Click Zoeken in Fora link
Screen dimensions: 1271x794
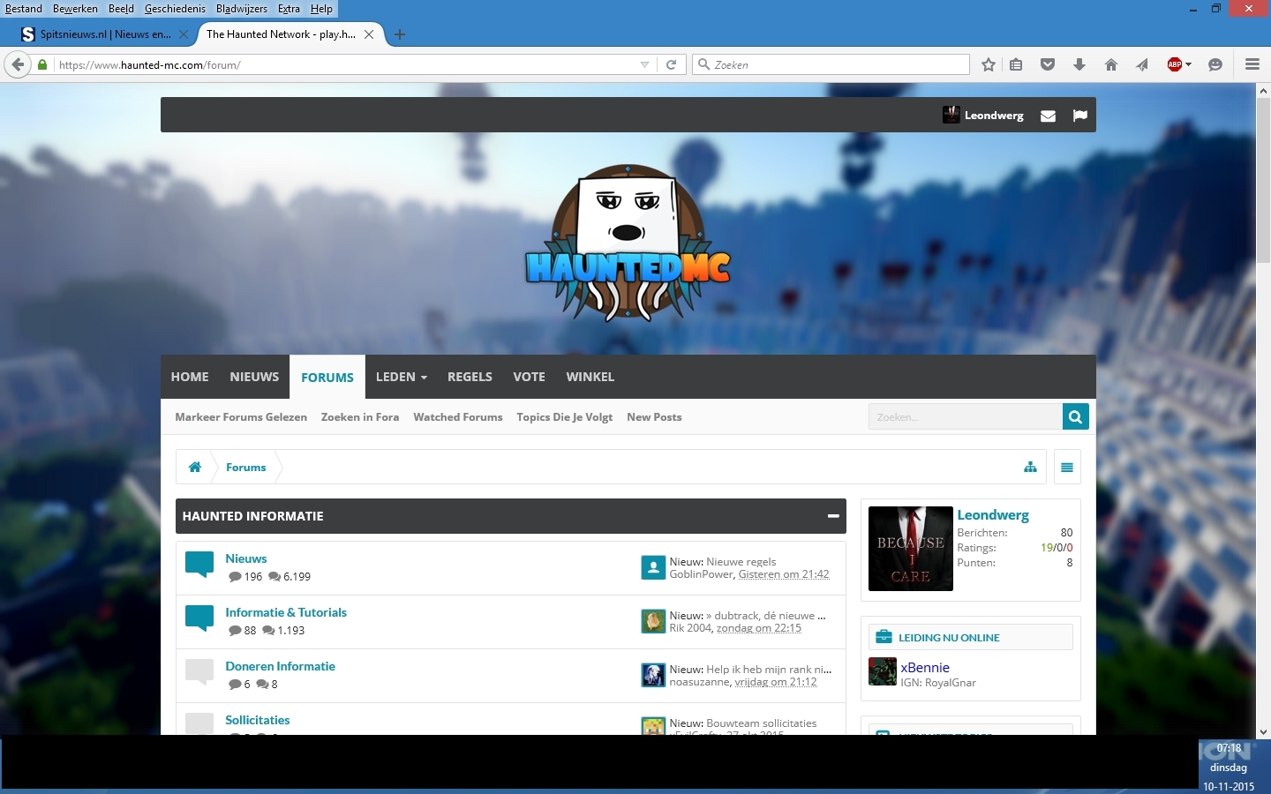coord(360,417)
